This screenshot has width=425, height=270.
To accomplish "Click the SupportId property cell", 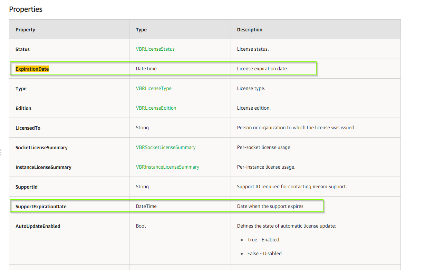I will 26,187.
